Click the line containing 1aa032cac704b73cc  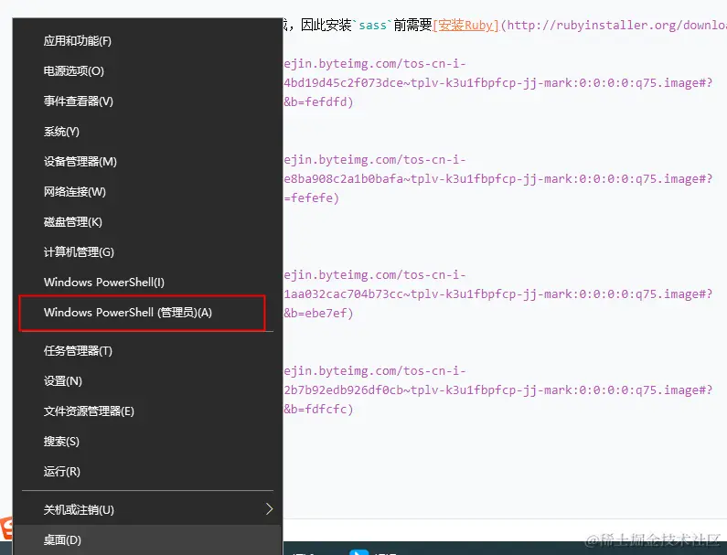(x=498, y=294)
